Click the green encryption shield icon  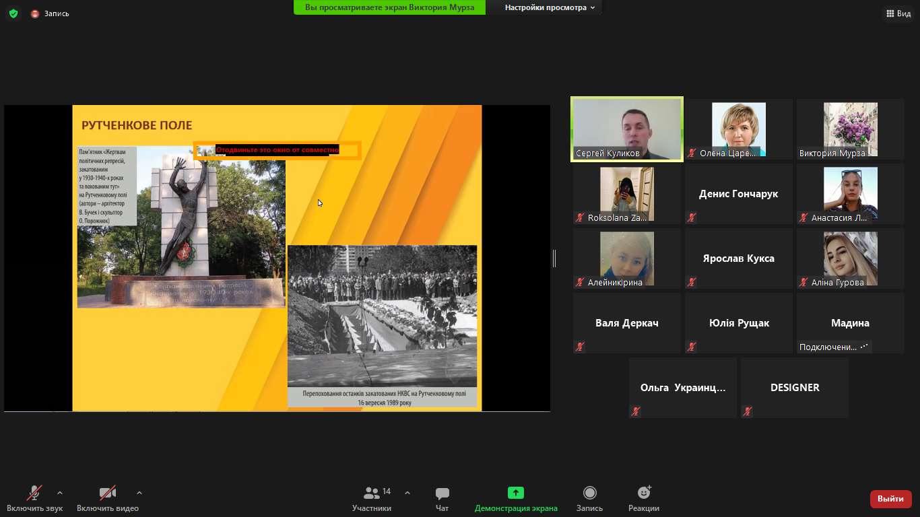tap(13, 13)
